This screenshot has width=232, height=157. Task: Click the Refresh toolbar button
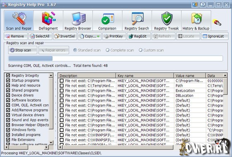[x=164, y=36]
